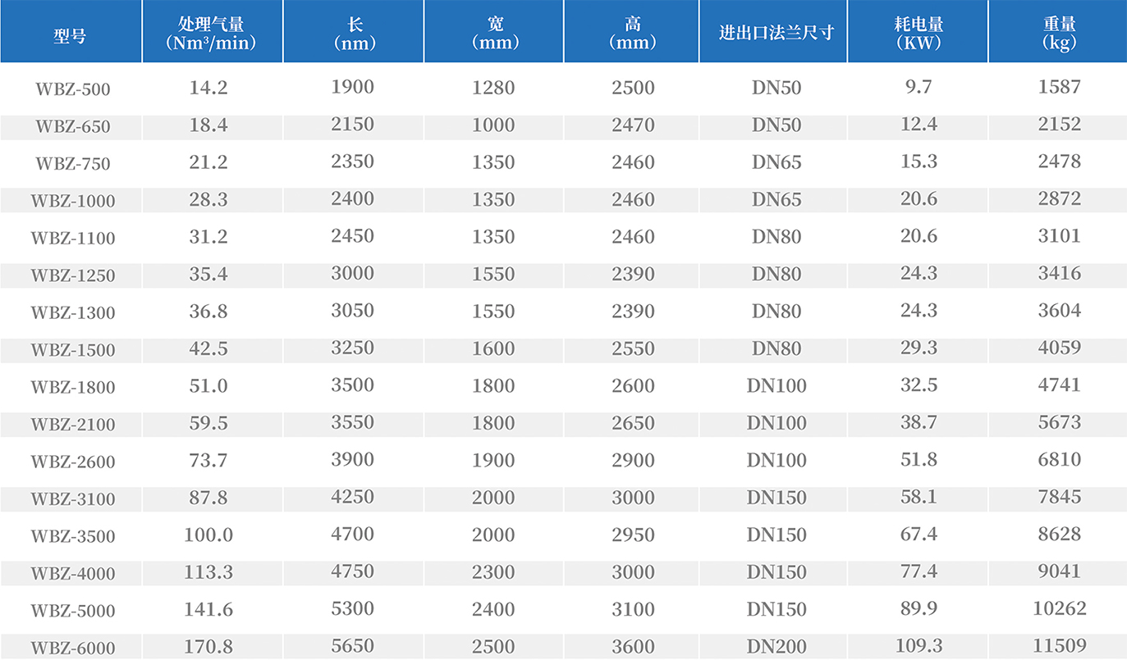Image resolution: width=1127 pixels, height=660 pixels.
Task: Select the 耗电量 (KW) header cell
Action: coord(918,33)
